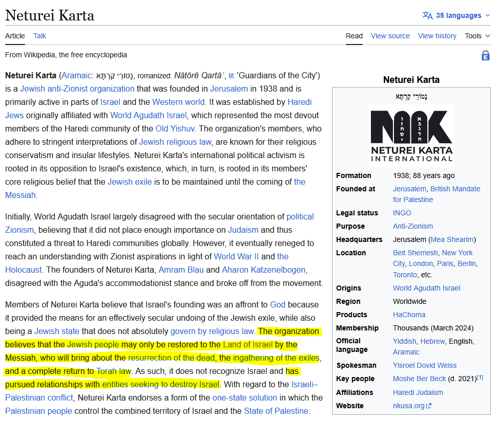Click the Paris location link
The image size is (499, 421).
[x=445, y=264]
